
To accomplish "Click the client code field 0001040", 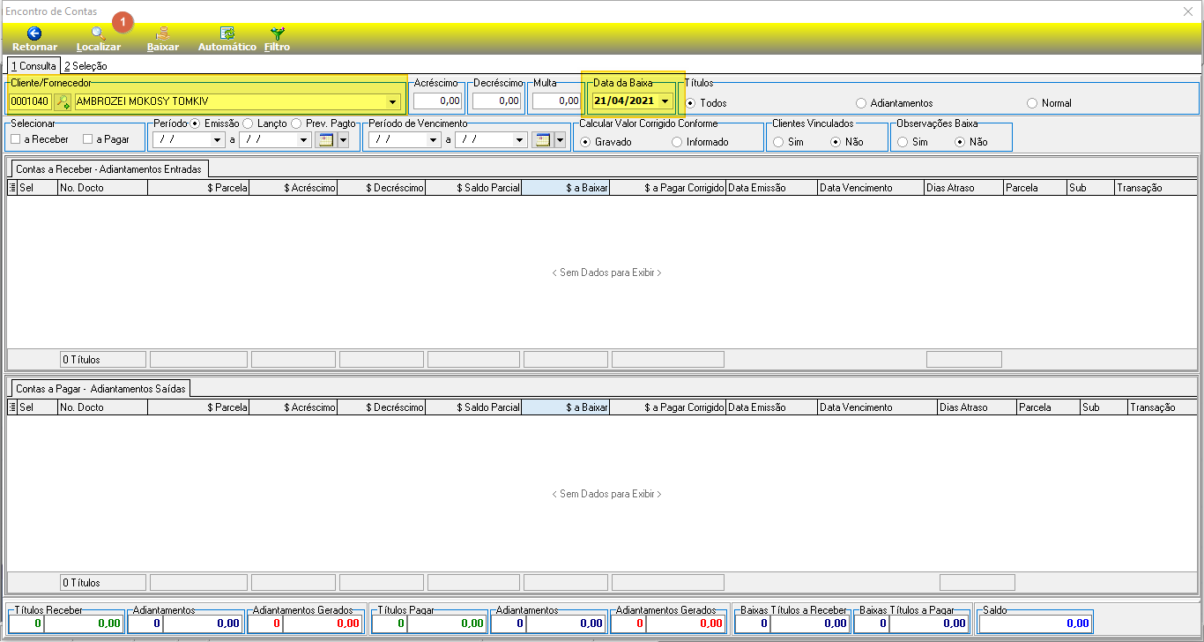I will point(30,101).
